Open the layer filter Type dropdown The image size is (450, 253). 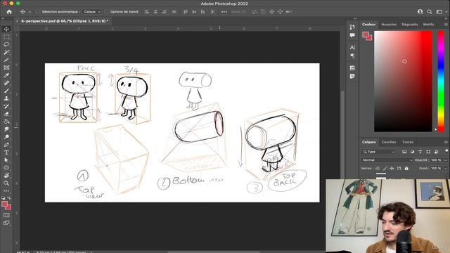coord(378,152)
